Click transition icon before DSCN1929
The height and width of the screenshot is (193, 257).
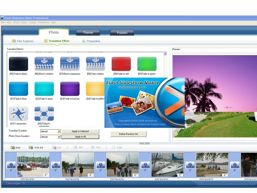(x=56, y=165)
